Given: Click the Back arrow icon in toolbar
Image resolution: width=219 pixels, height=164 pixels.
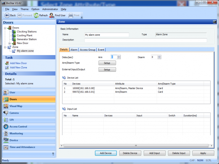Looking at the screenshot, I should click(x=7, y=15).
